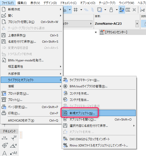Select ARCHICADを終了(X)
Image resolution: width=146 pixels, height=156 pixels.
[32, 121]
